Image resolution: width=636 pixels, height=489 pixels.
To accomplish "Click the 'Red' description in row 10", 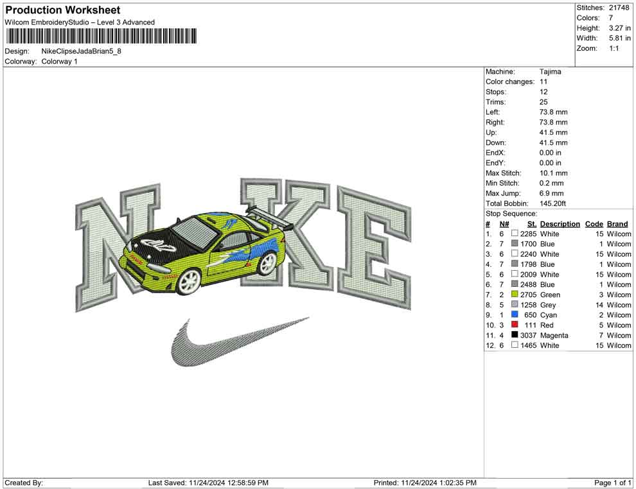I will (547, 325).
